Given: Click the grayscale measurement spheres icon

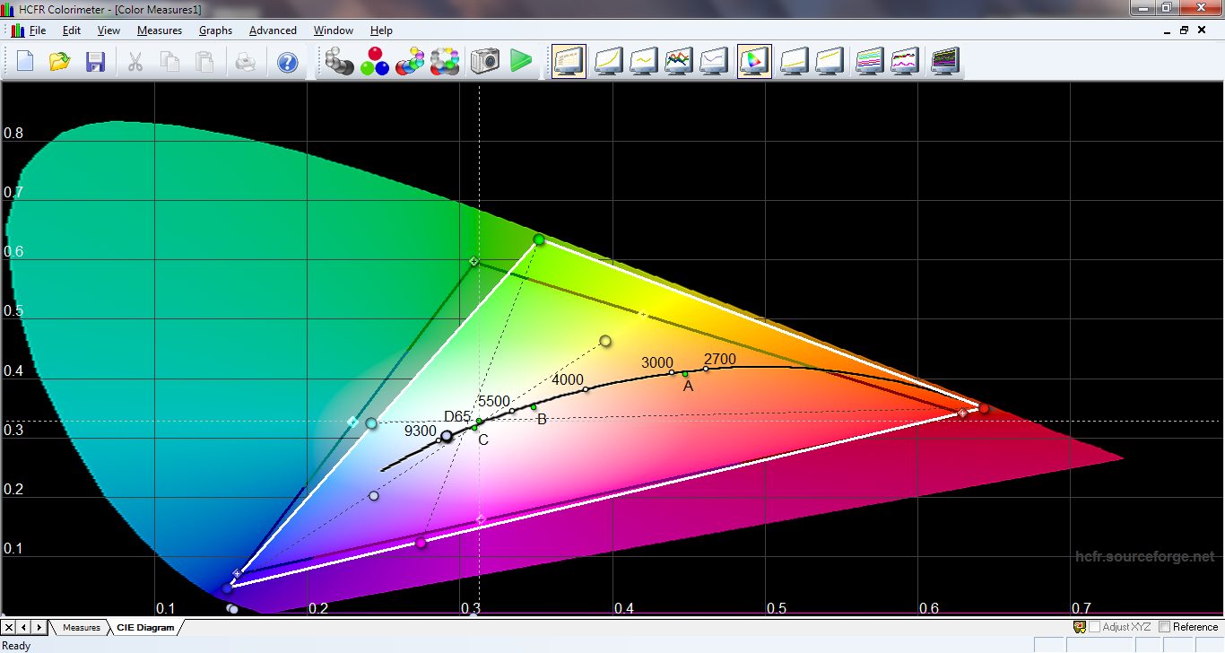Looking at the screenshot, I should [339, 61].
